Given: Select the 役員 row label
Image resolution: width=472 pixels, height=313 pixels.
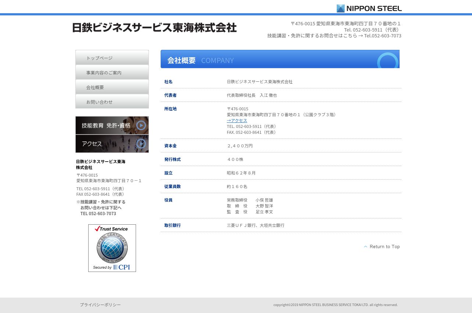Looking at the screenshot, I should pos(168,200).
